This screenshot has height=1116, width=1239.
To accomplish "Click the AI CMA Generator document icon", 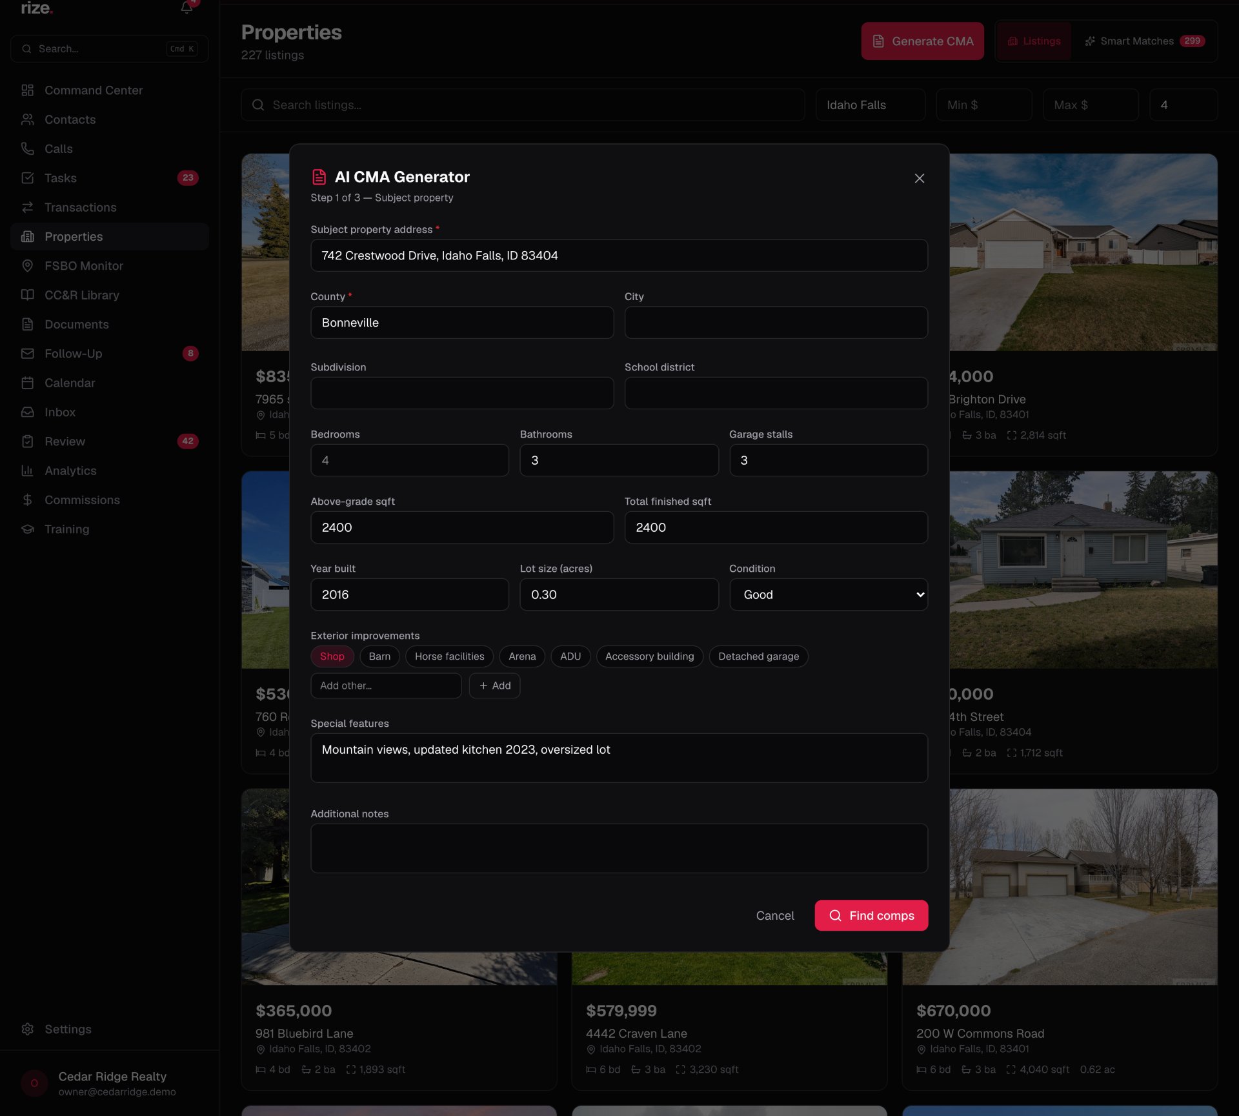I will coord(319,177).
